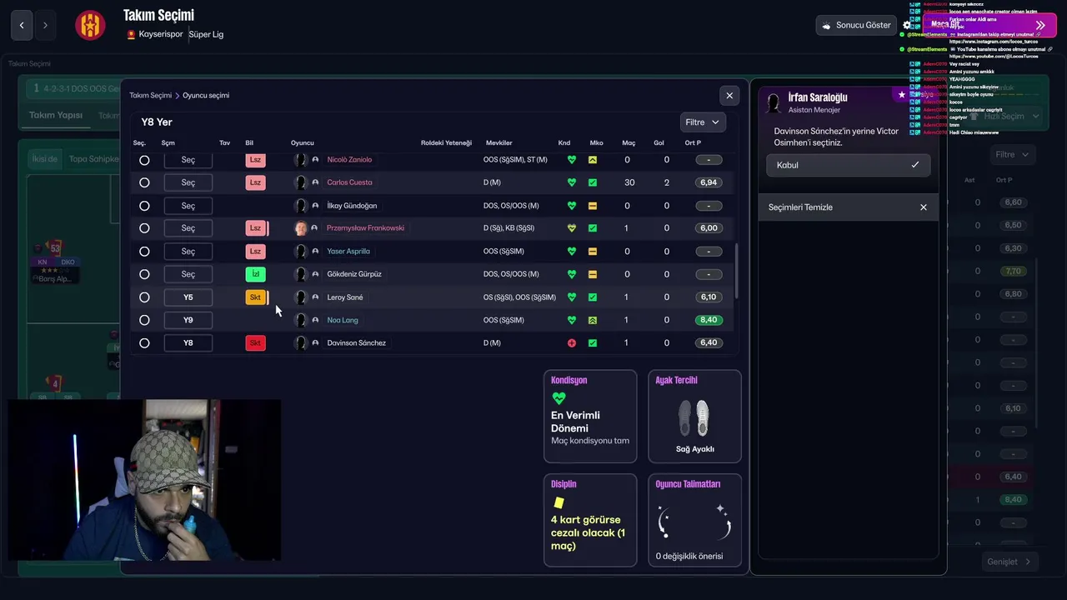Select radio button for Przemysław Frankowski
Screen dimensions: 1067x600
[144, 228]
